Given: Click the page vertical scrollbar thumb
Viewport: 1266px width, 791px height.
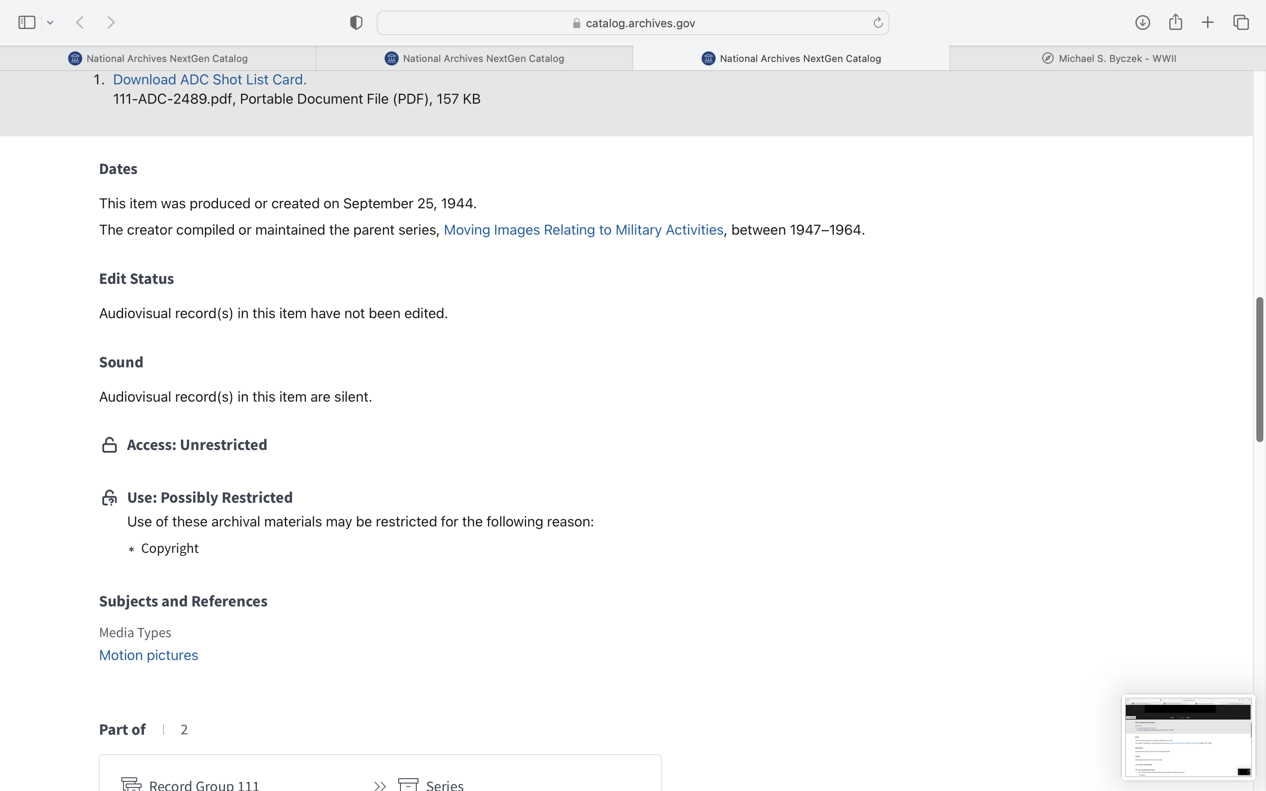Looking at the screenshot, I should 1259,369.
